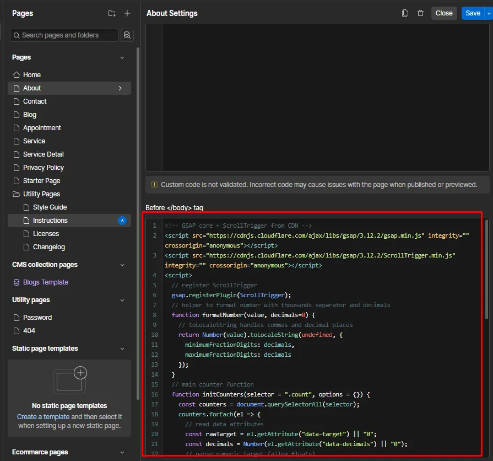Close the About Settings panel
This screenshot has width=493, height=461.
[443, 13]
